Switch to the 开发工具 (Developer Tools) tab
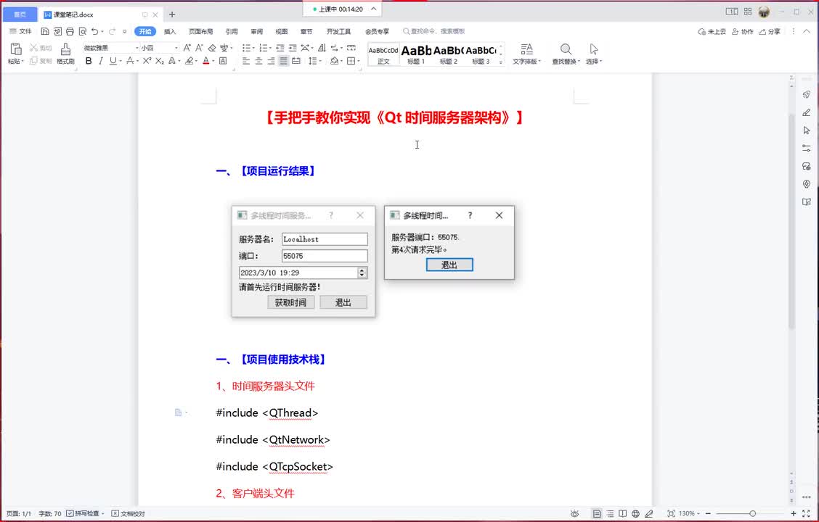Screen dimensions: 819x522 (338, 31)
